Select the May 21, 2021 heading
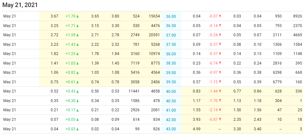306x137 pixels. point(20,5)
